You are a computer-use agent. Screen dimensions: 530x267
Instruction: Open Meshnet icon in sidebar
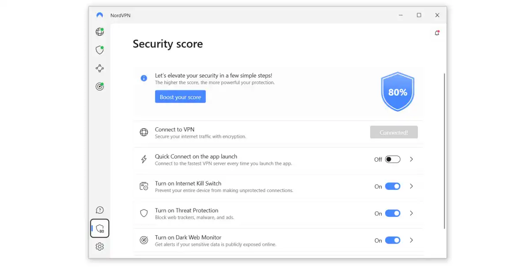click(100, 68)
